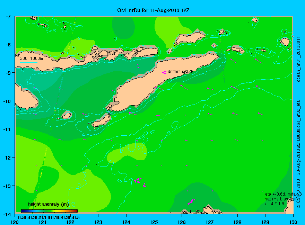The image size is (305, 225).
Task: Click latitude axis label '-10'
Action: (x=7, y=101)
